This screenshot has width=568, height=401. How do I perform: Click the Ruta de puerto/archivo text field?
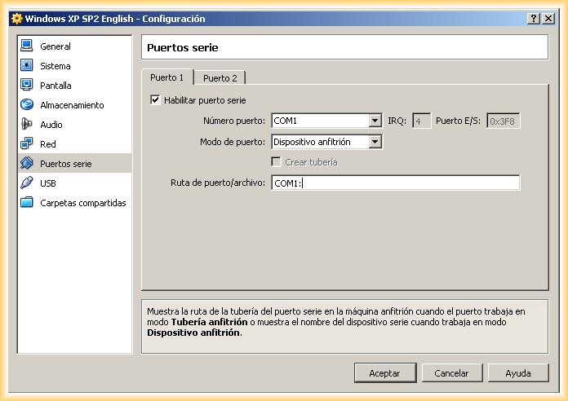pyautogui.click(x=395, y=183)
